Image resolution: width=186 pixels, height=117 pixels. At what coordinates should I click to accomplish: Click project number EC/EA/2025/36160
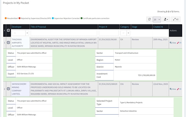click(108, 39)
